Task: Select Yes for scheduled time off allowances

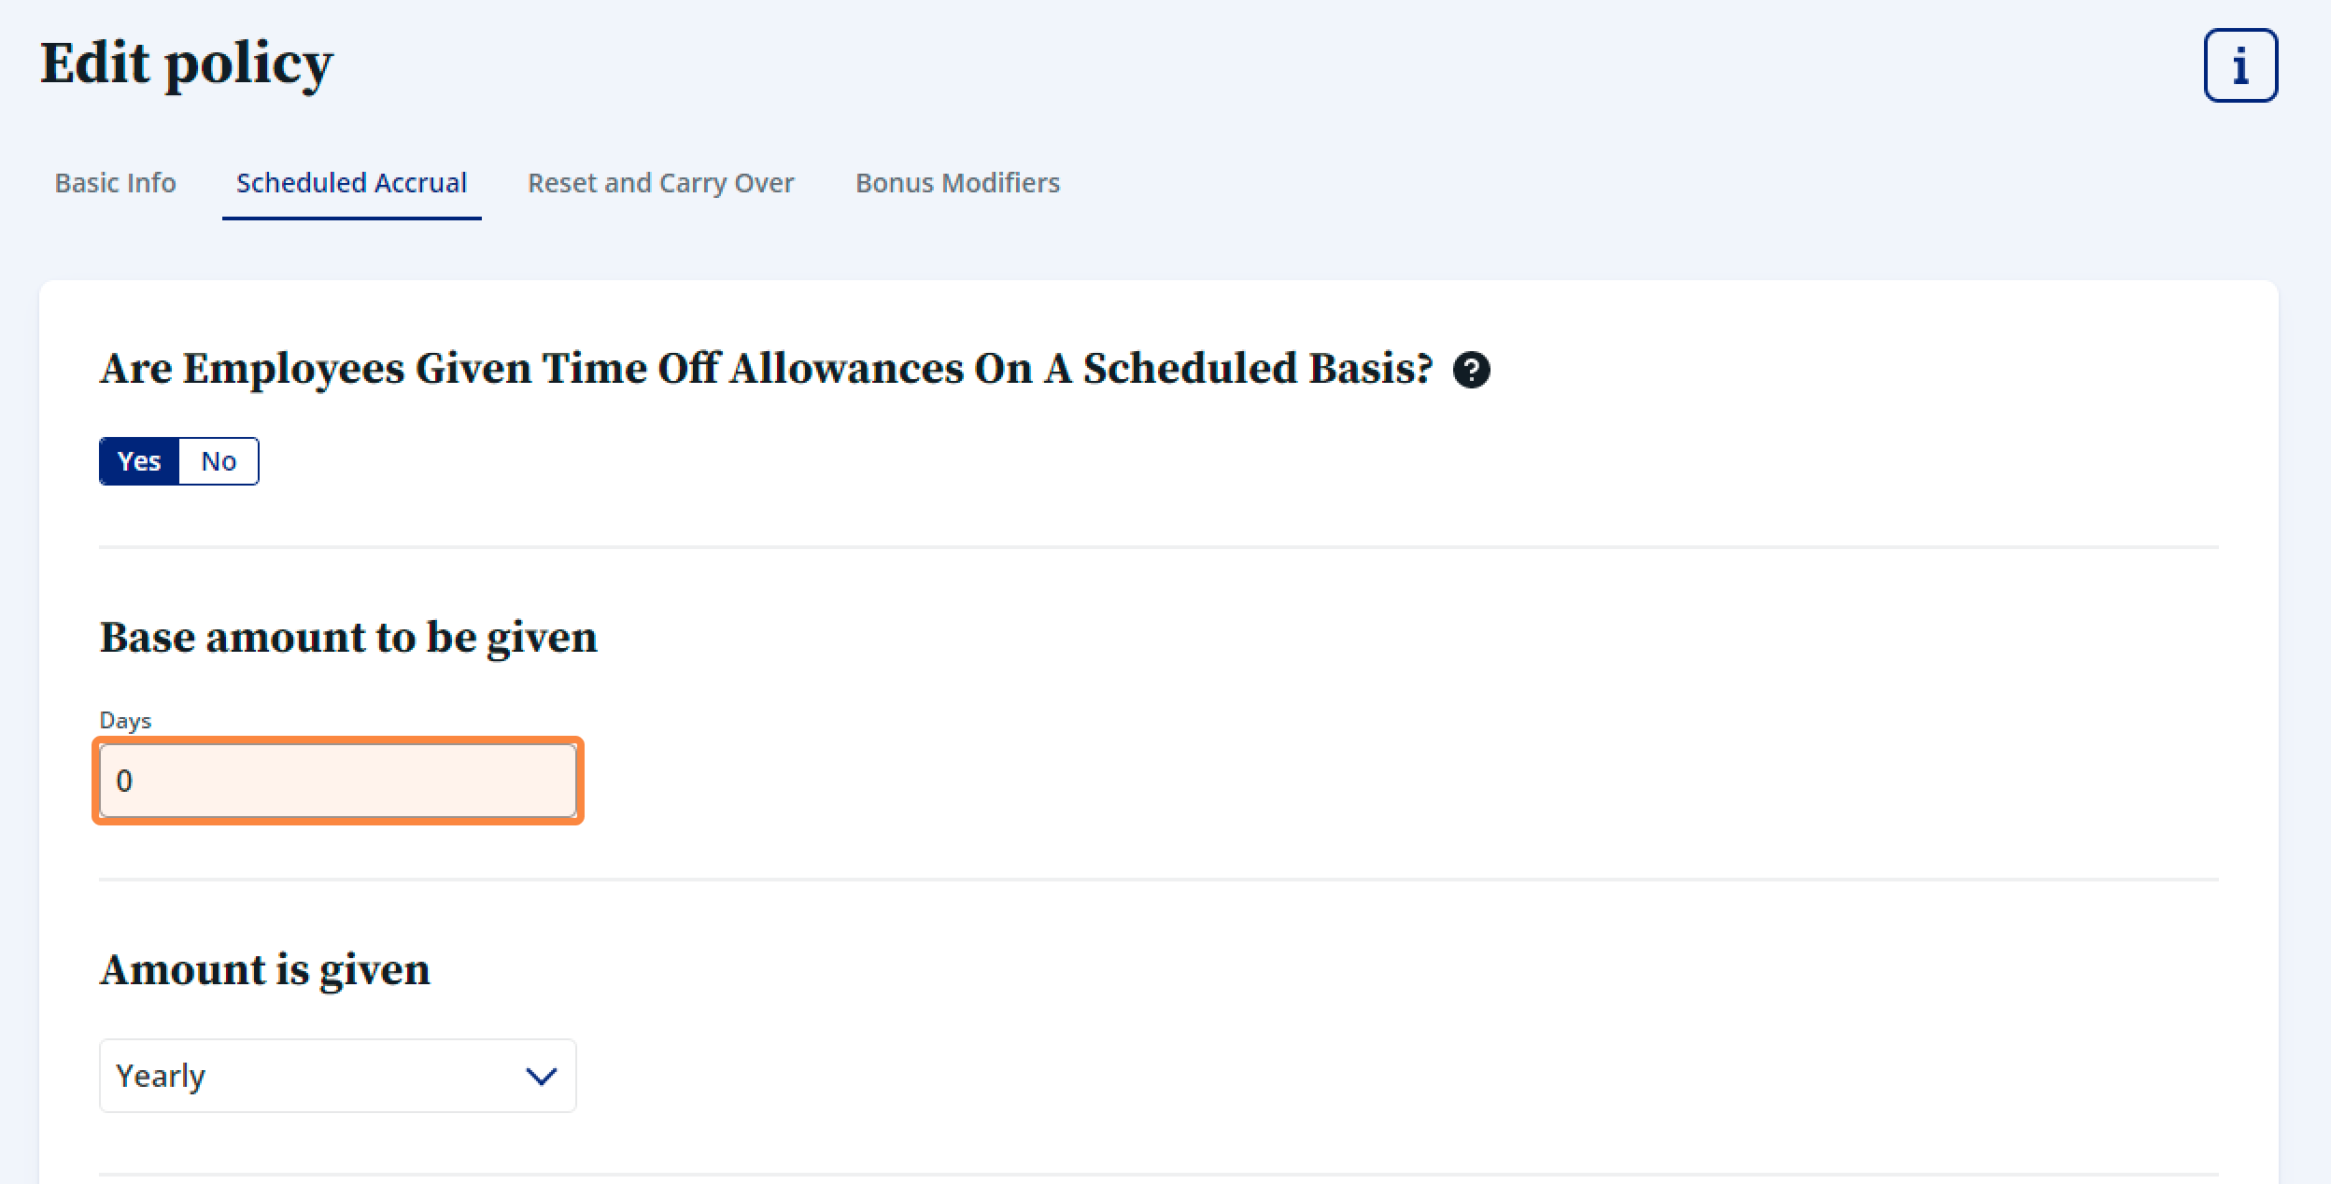Action: (x=139, y=461)
